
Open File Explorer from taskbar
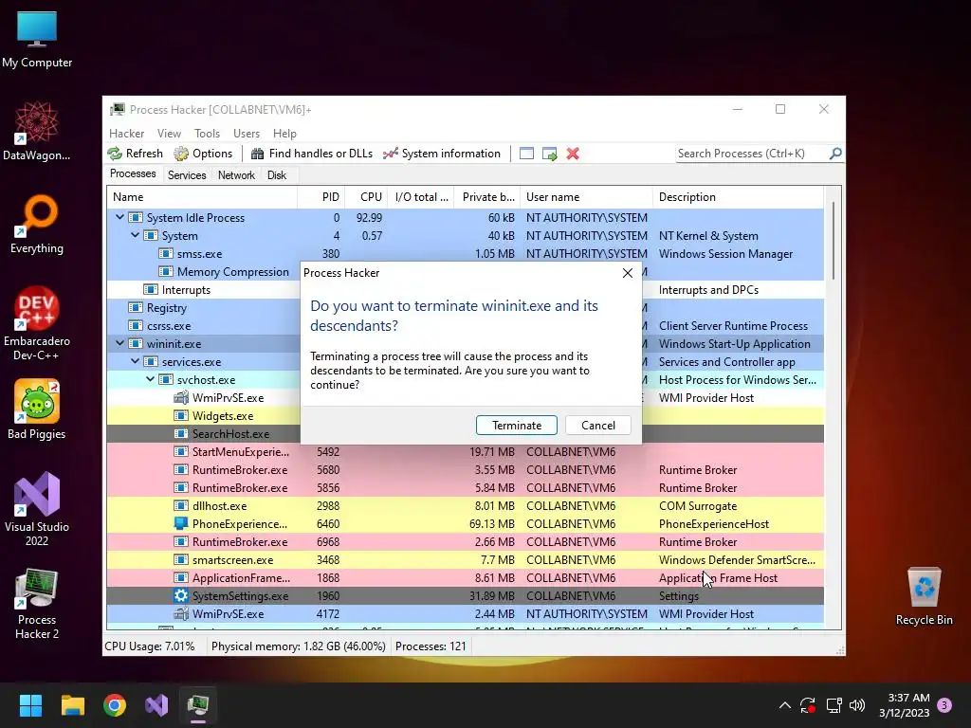(72, 705)
